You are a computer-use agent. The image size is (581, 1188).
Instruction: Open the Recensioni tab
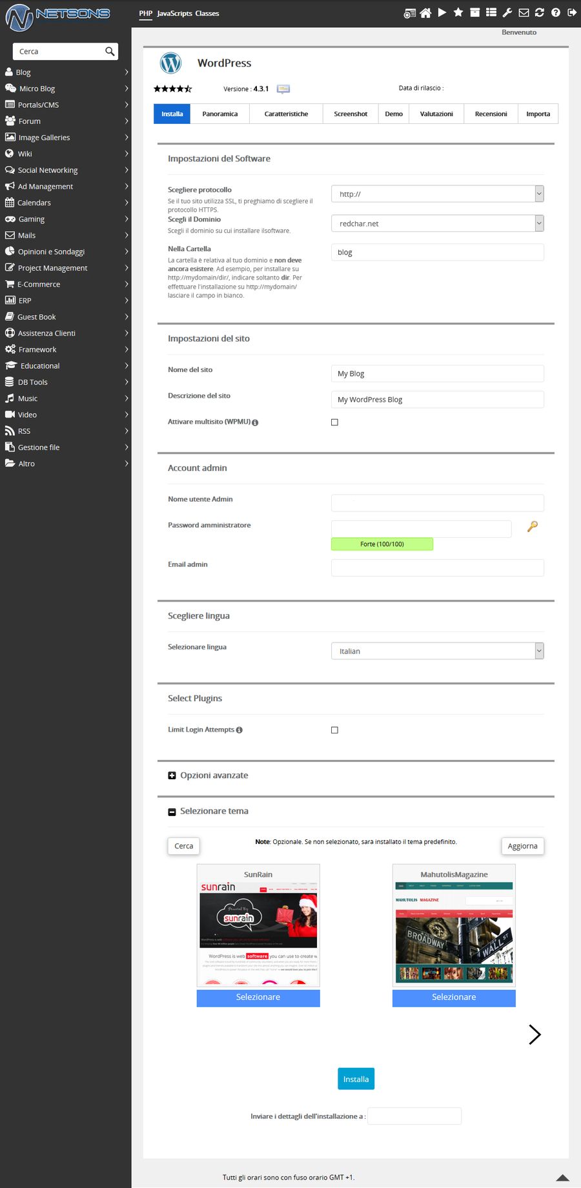tap(491, 114)
